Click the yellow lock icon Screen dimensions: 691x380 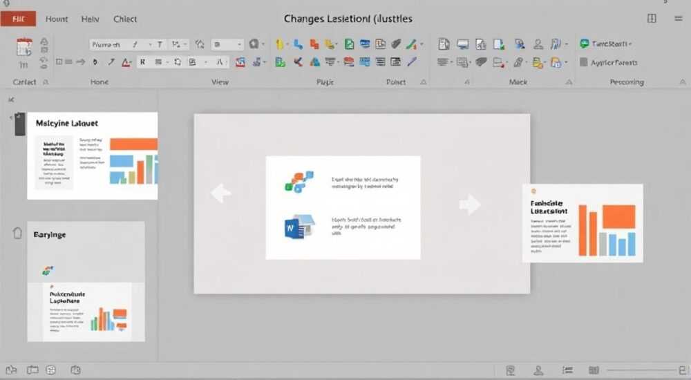[537, 63]
